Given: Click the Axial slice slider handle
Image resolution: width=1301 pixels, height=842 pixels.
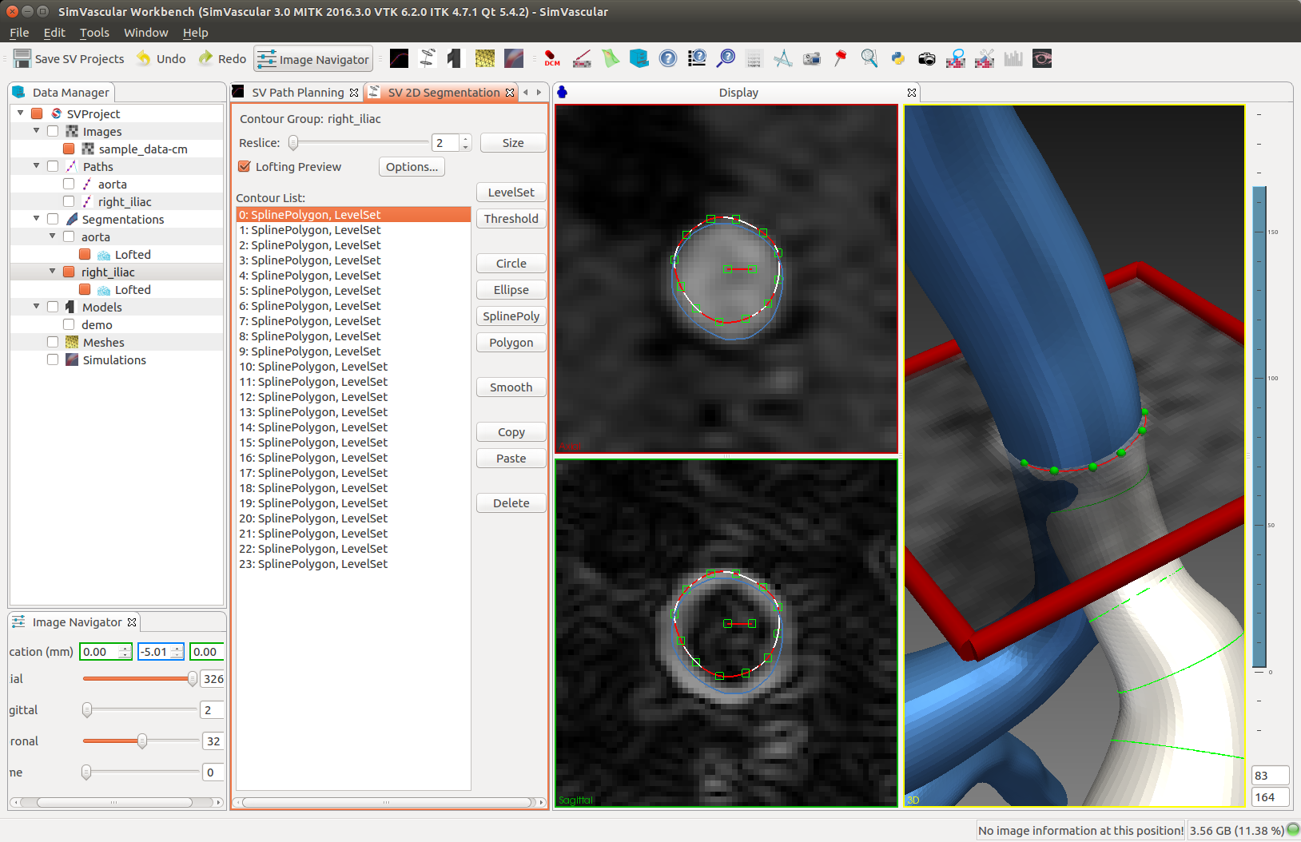Looking at the screenshot, I should pos(193,679).
